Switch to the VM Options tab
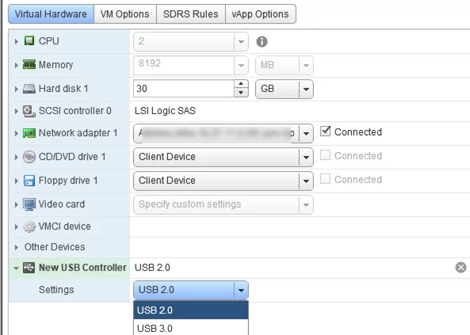The height and width of the screenshot is (335, 470). 125,13
